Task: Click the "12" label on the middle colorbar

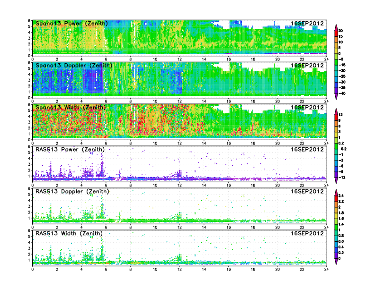Action: click(340, 115)
